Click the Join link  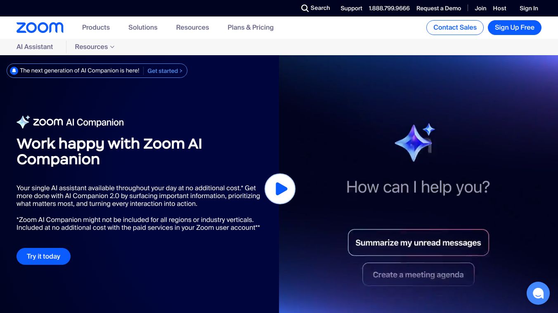[480, 8]
